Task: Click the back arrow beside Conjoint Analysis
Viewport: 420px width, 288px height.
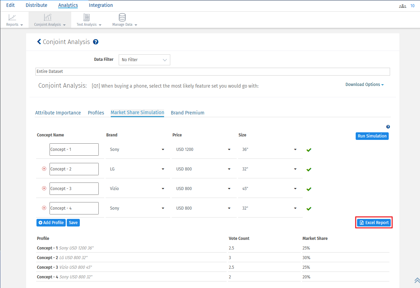Action: coord(39,42)
